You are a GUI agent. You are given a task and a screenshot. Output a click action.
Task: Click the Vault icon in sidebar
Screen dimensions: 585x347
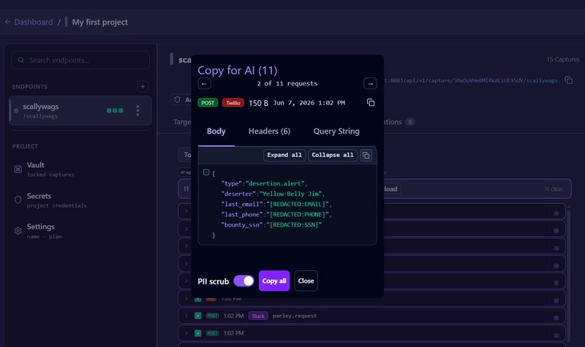point(18,169)
